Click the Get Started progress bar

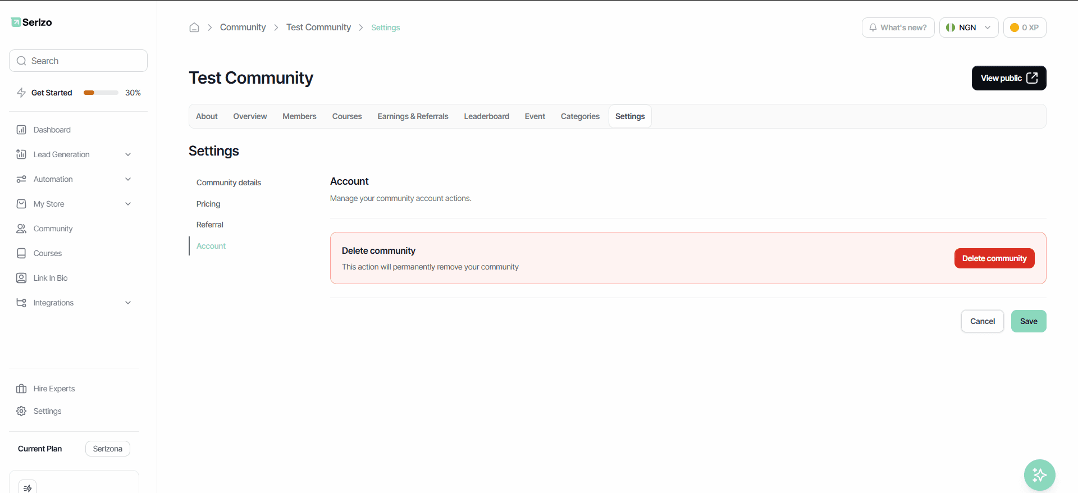tap(101, 93)
